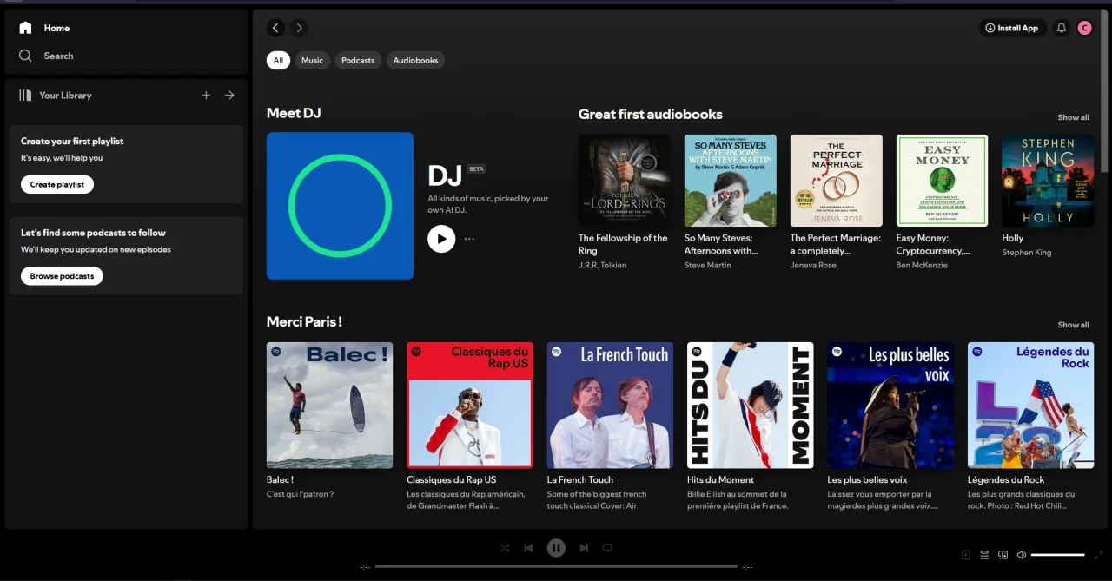The image size is (1112, 581).
Task: Toggle repeat in the player bar
Action: click(x=607, y=548)
